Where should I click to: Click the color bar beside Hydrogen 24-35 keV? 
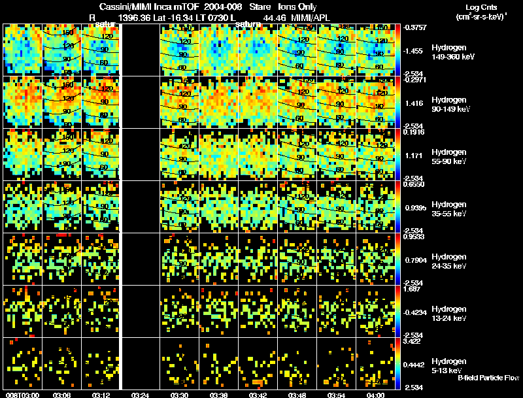point(397,259)
